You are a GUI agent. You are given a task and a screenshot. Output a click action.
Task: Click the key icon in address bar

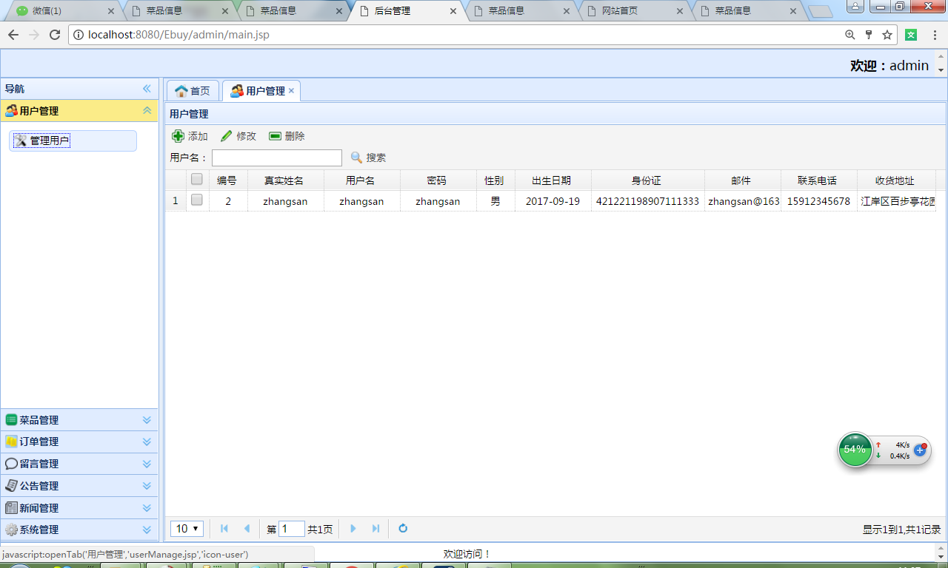point(869,35)
